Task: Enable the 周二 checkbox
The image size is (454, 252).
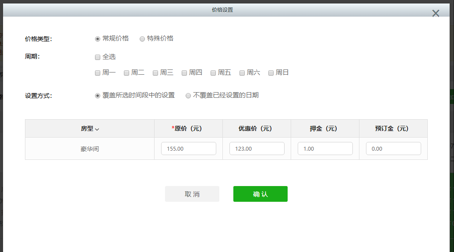Action: tap(127, 73)
